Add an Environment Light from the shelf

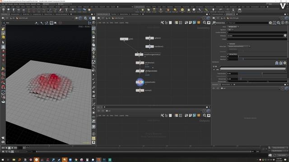tap(182, 10)
